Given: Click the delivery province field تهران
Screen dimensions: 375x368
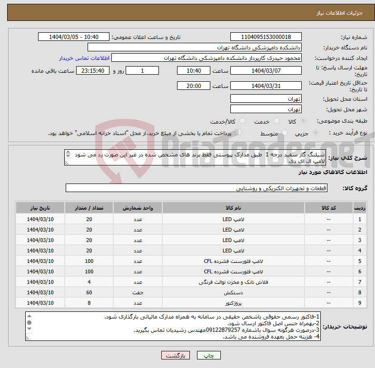Looking at the screenshot, I should pyautogui.click(x=266, y=98).
